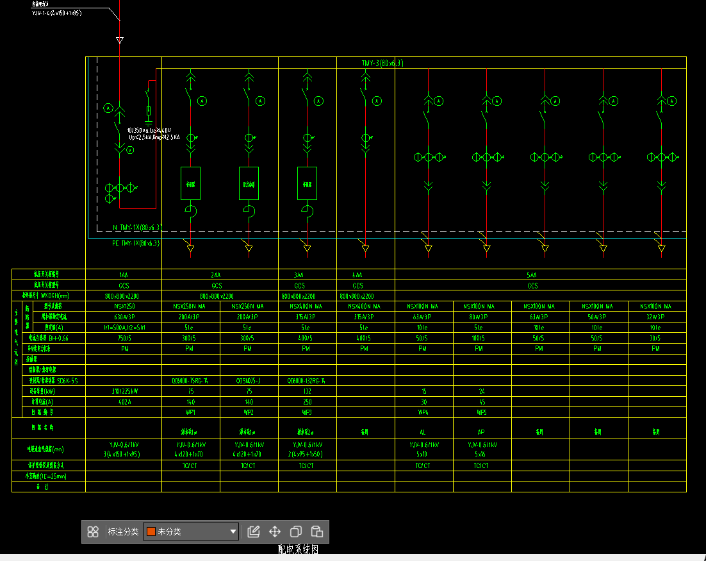
Task: Click the 5x16 cable size text
Action: click(480, 454)
